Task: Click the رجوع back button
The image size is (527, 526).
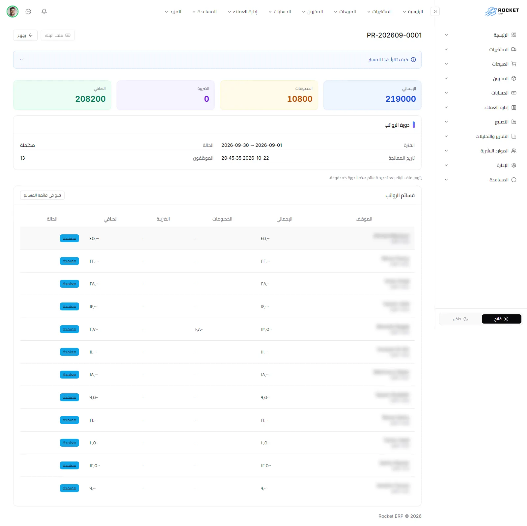Action: pos(25,35)
